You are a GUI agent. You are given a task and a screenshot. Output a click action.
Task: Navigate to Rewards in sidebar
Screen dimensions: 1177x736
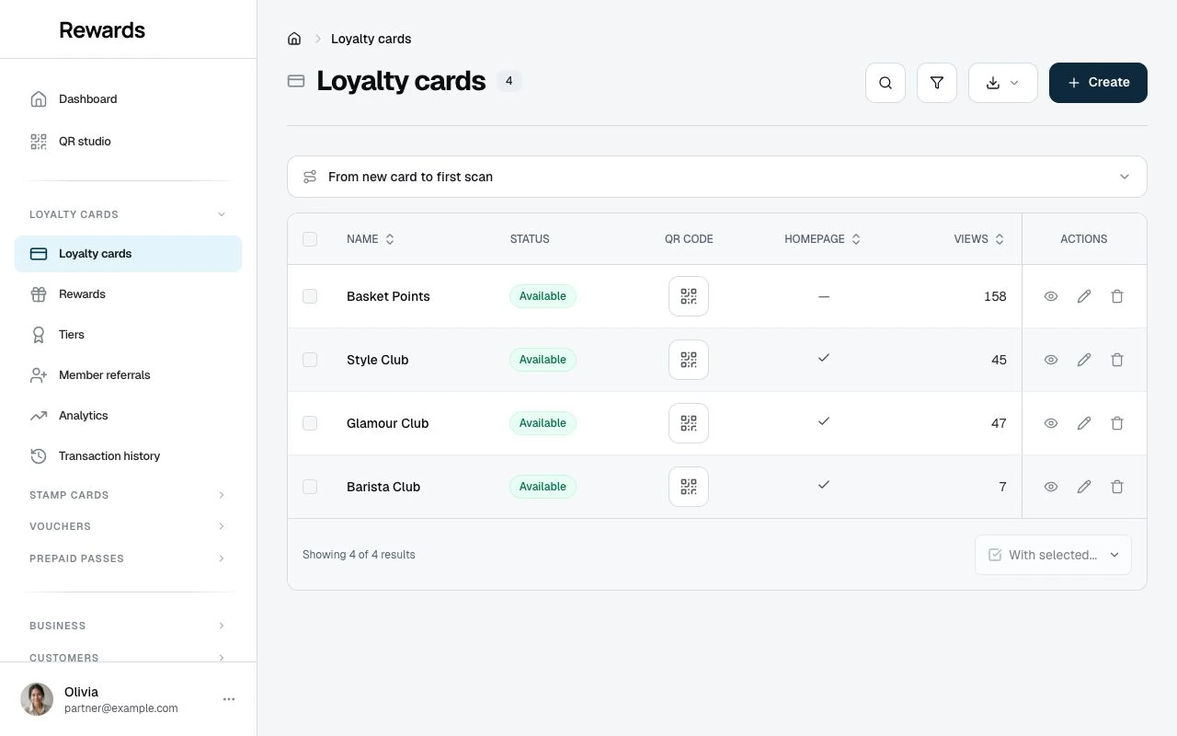pos(128,294)
